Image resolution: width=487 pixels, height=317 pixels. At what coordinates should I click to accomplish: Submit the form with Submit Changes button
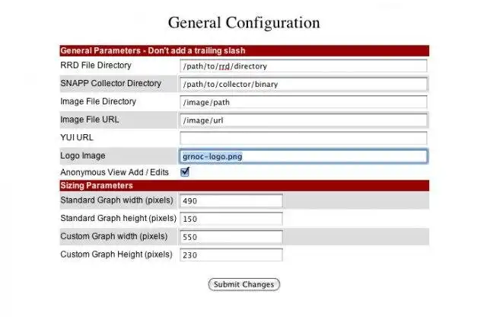[243, 284]
